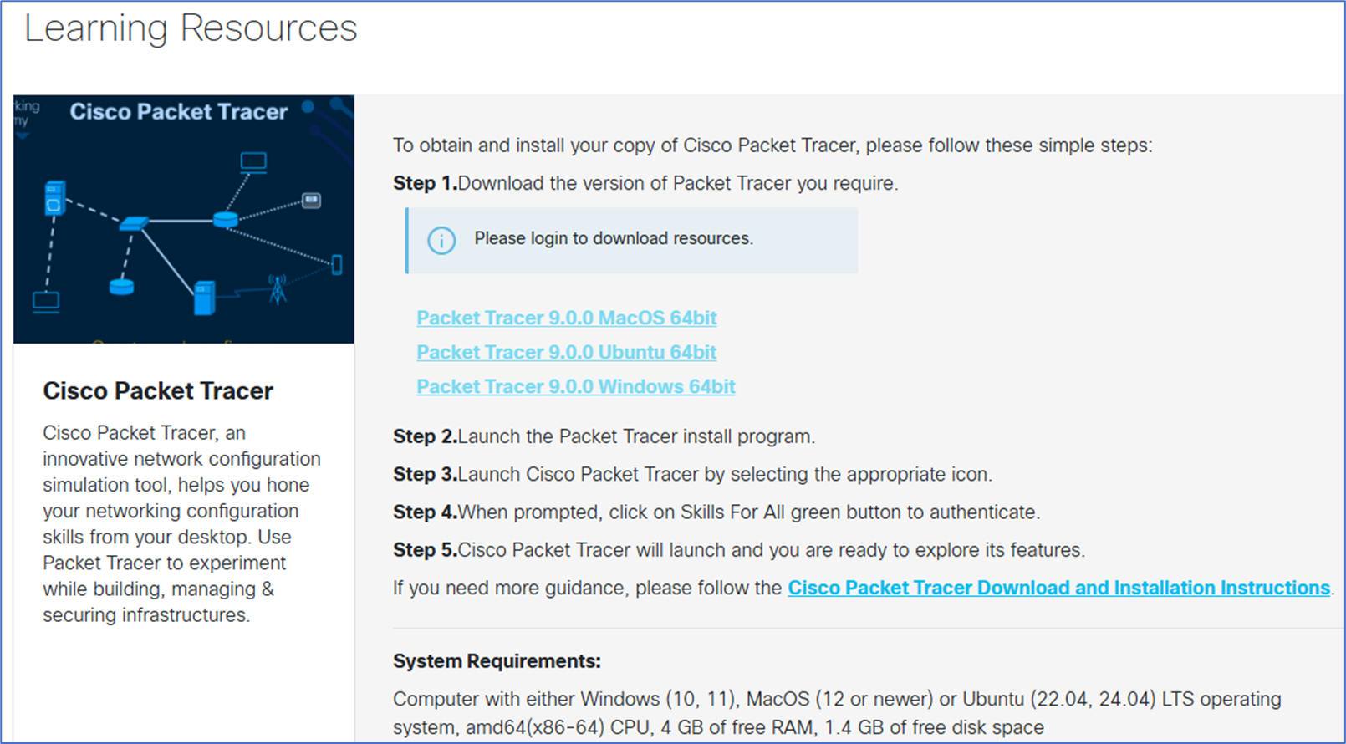
Task: Download Packet Tracer 9.0.0 MacOS 64bit
Action: 566,318
